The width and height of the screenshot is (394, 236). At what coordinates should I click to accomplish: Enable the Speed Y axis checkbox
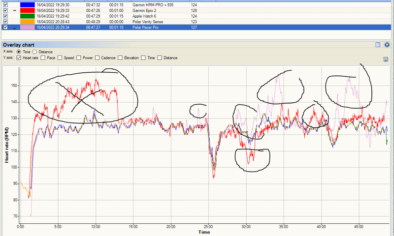(x=60, y=58)
